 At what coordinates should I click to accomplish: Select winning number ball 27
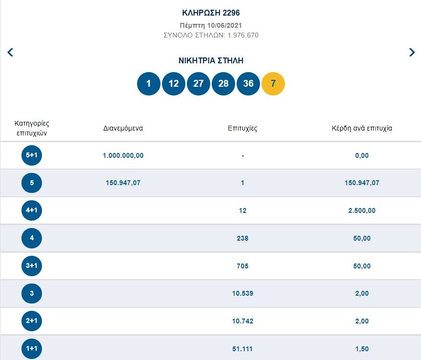pos(199,84)
